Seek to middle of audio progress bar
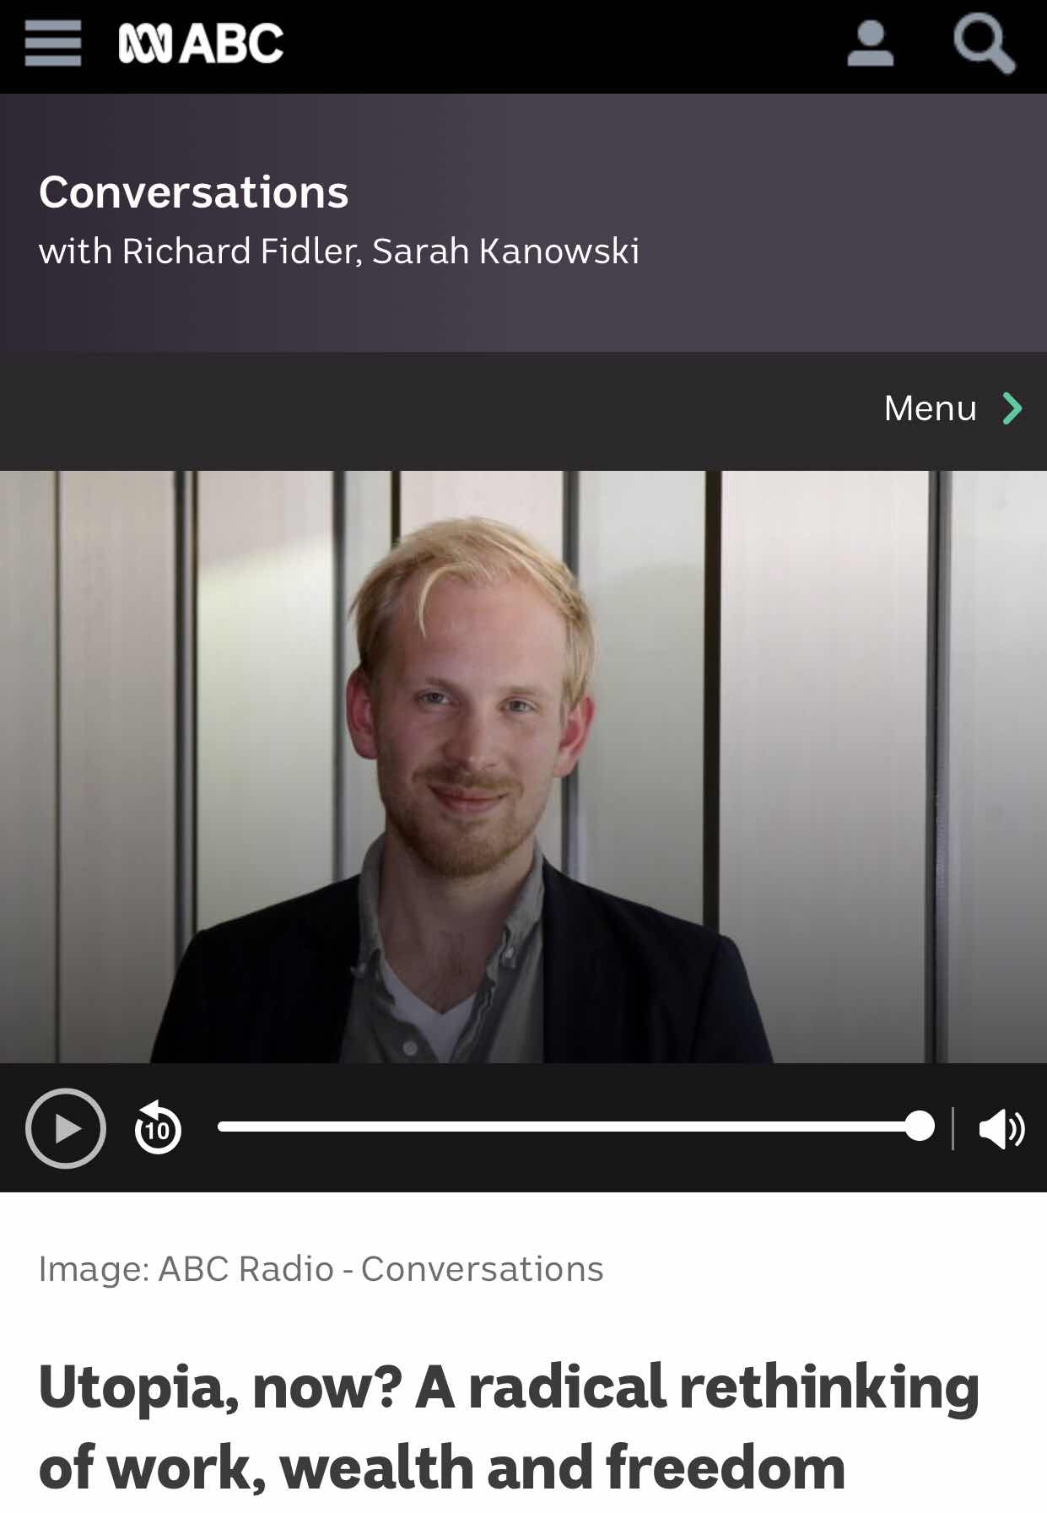Viewport: 1047px width, 1513px height. coord(569,1127)
